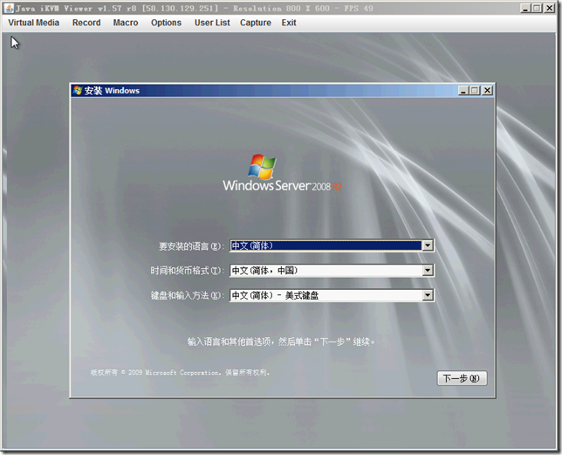Click the 安装 Windows title text
The image size is (562, 455).
pos(112,90)
